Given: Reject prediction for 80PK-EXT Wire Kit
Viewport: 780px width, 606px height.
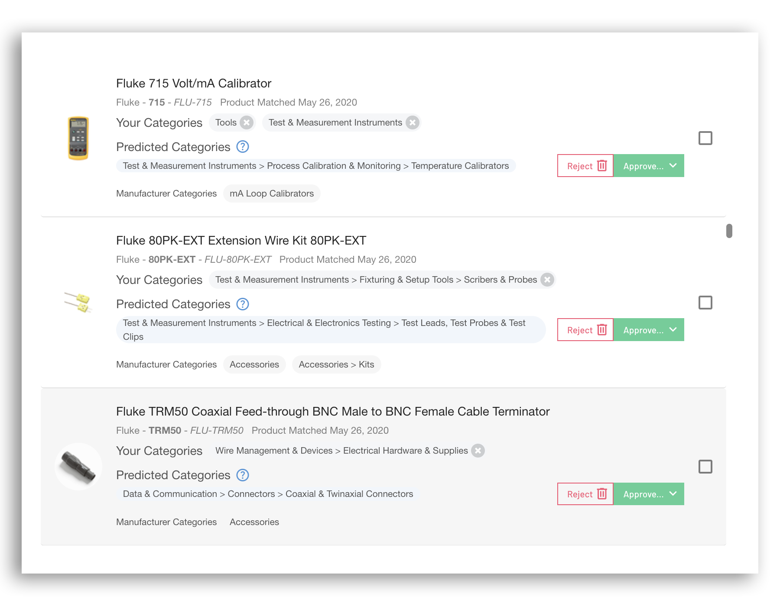Looking at the screenshot, I should coord(585,330).
